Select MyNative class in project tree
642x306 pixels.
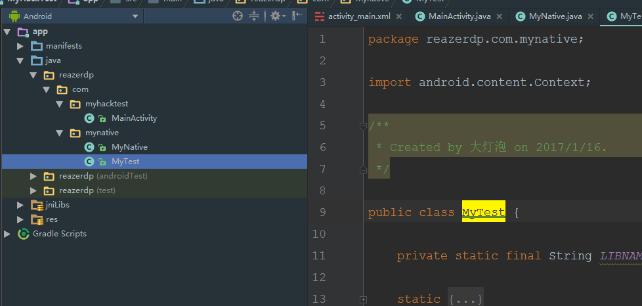tap(129, 147)
